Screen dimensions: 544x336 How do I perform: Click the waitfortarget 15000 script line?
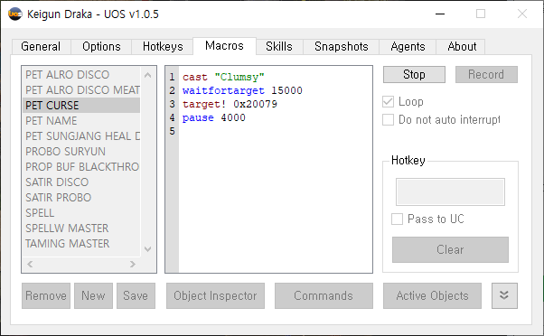click(x=242, y=90)
